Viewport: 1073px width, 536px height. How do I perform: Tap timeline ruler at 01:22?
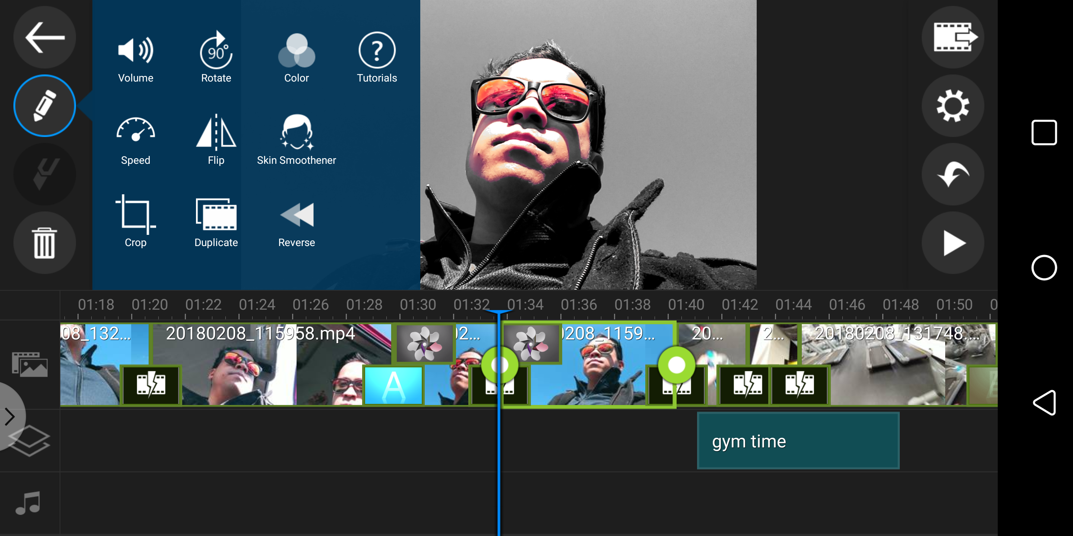coord(203,305)
